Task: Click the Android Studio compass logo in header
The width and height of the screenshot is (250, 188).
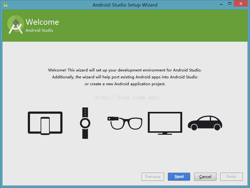Action: 15,25
